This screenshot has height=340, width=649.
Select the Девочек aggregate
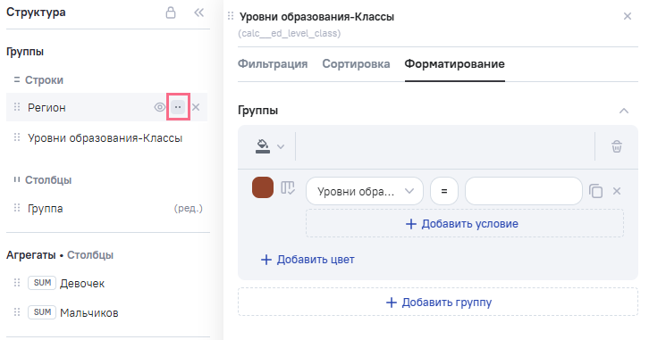point(82,284)
